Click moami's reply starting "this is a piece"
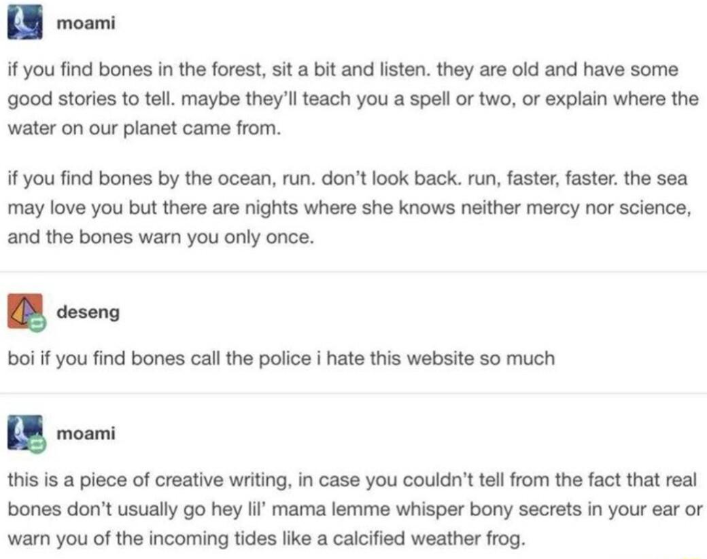This screenshot has width=707, height=559. [x=352, y=509]
